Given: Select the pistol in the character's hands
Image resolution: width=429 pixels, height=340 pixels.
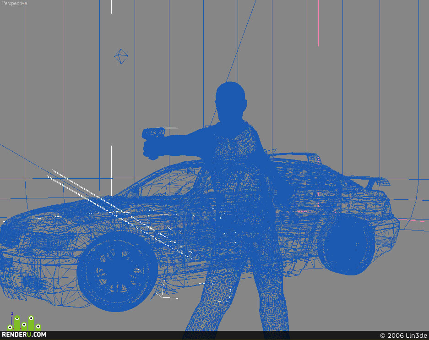Looking at the screenshot, I should 153,133.
